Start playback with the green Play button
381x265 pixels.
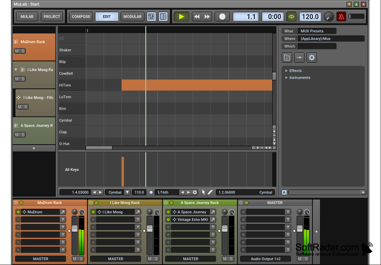tap(181, 17)
